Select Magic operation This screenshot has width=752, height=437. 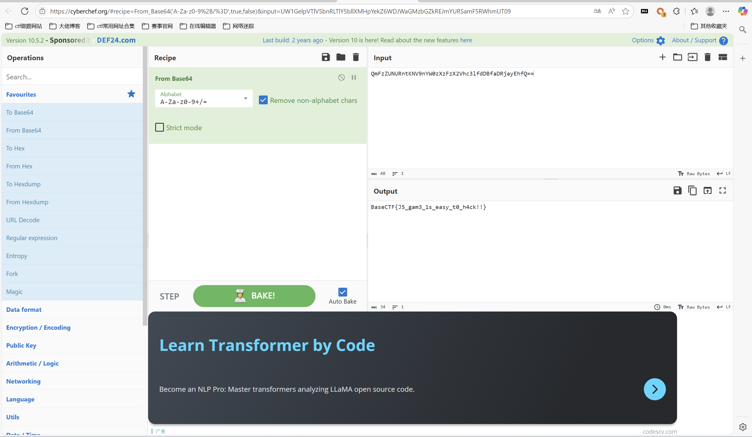click(72, 291)
